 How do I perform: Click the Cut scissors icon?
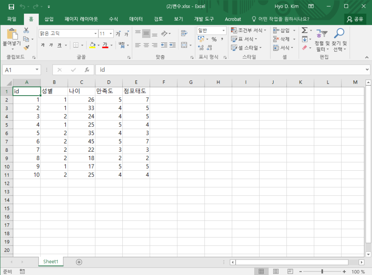(26, 31)
